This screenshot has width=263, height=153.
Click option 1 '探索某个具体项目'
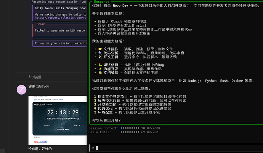[x=113, y=96]
